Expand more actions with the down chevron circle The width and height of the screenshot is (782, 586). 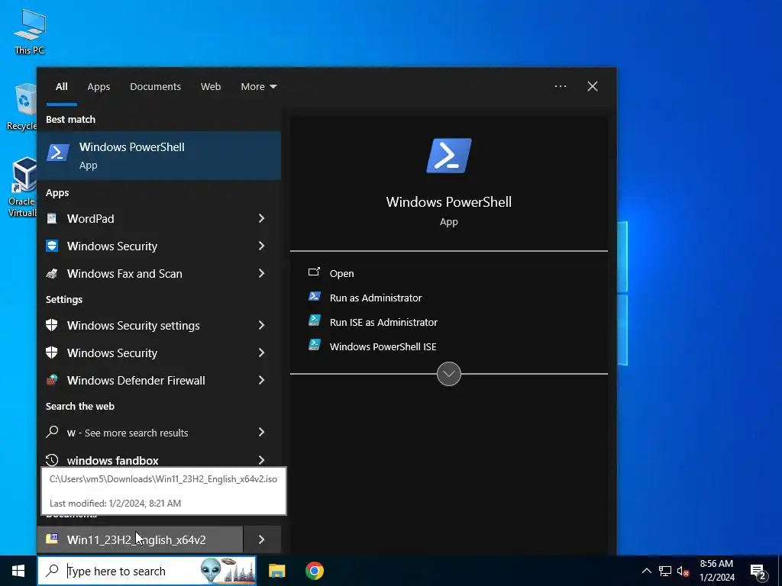449,374
